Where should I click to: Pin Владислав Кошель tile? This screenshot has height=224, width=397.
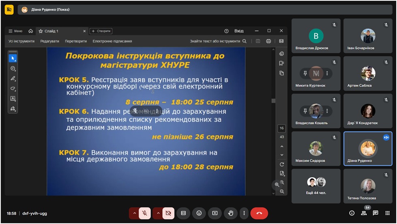point(305,111)
